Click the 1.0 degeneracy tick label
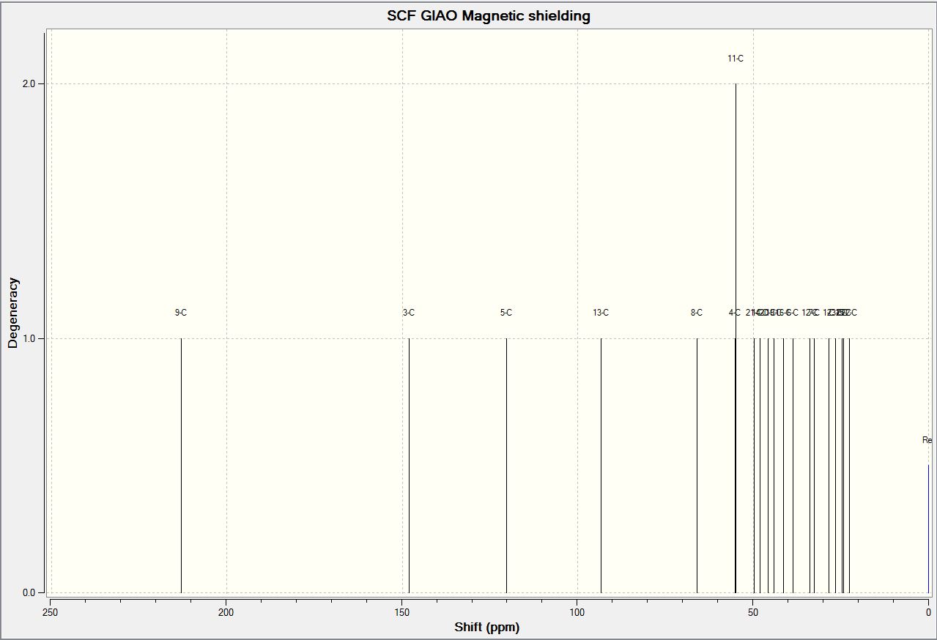 pos(29,338)
